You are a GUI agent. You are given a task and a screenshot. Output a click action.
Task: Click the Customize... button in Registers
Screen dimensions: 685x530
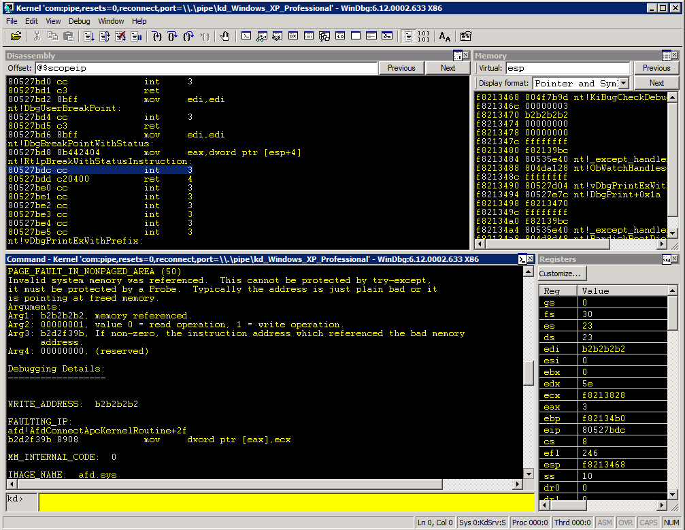point(561,274)
